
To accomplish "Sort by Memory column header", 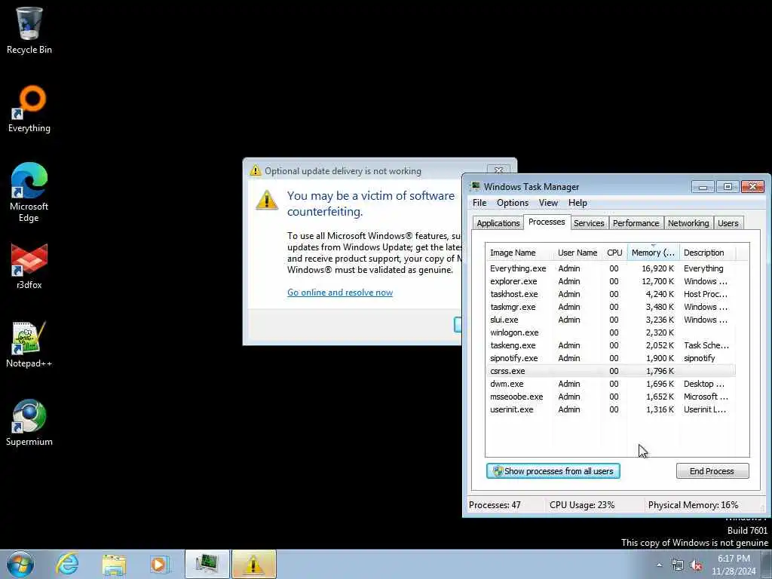I will point(654,253).
